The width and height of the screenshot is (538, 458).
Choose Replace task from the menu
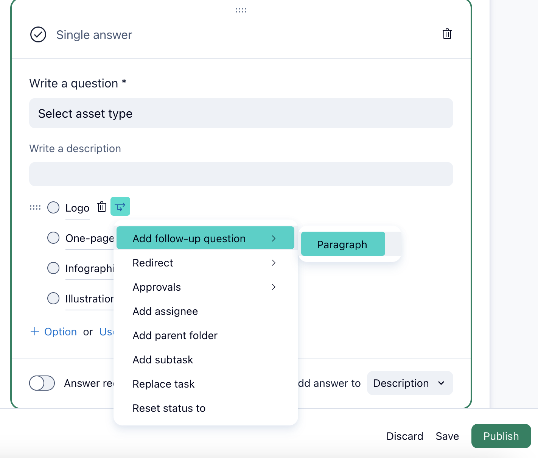[205, 384]
